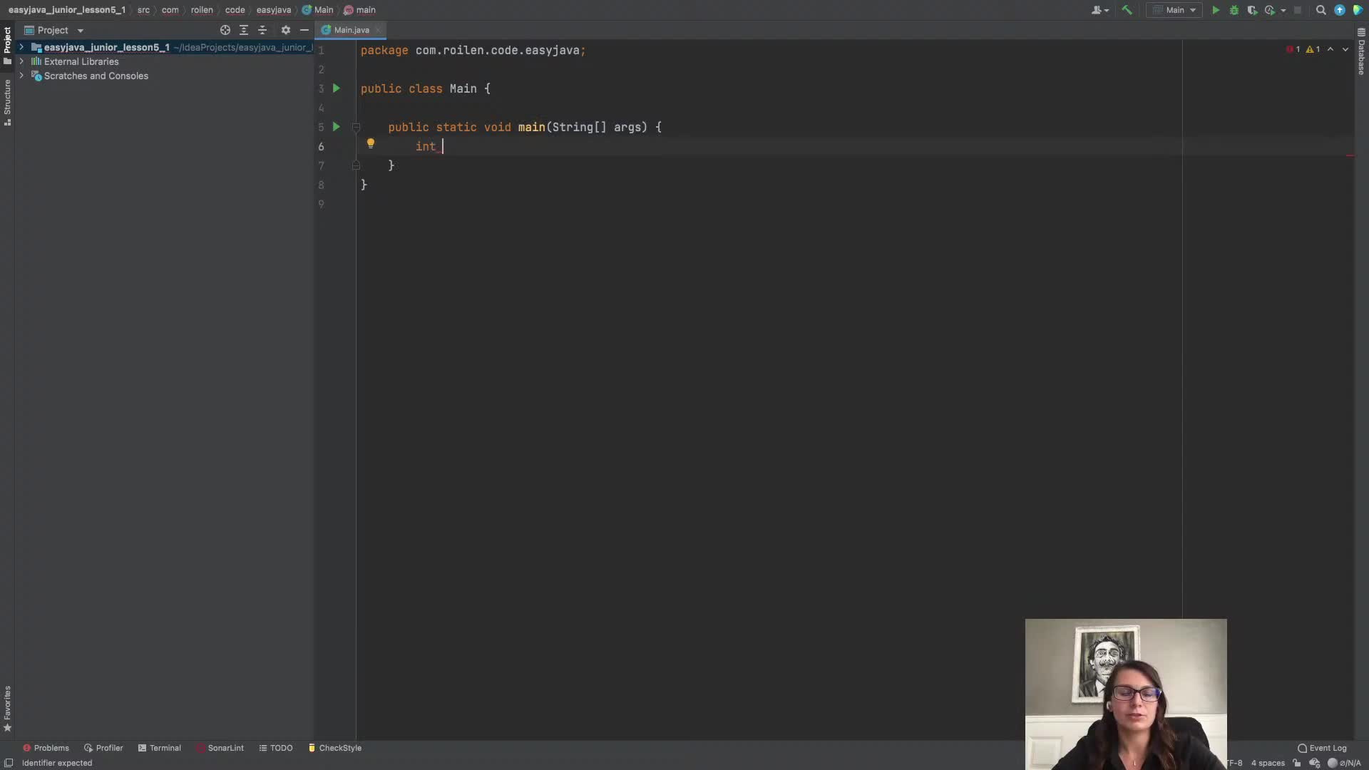Toggle read-only lock icon in status bar
This screenshot has width=1369, height=770.
tap(1297, 763)
